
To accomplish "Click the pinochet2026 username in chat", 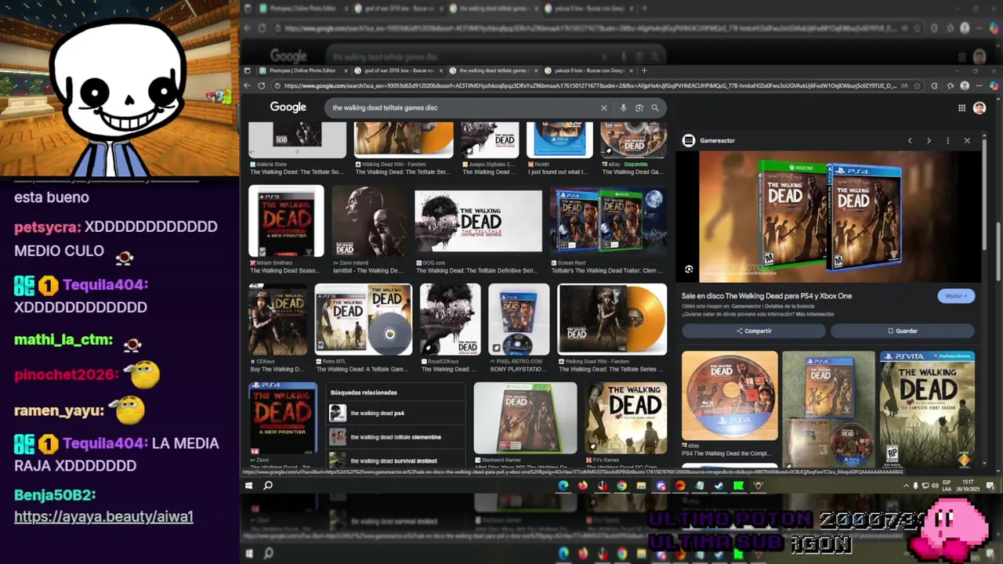I will tap(66, 374).
